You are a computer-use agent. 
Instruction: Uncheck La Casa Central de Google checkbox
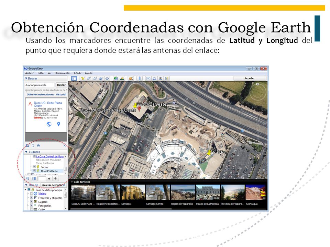pyautogui.click(x=34, y=156)
